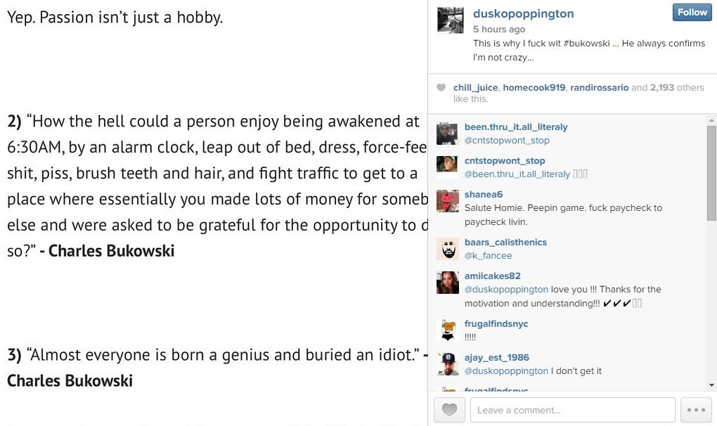The image size is (717, 426).
Task: Click ajay_est_1986's profile avatar
Action: 448,364
